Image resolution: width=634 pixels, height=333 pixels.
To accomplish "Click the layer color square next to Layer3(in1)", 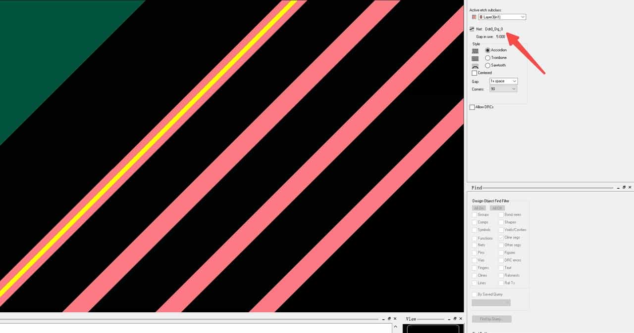I will click(474, 17).
